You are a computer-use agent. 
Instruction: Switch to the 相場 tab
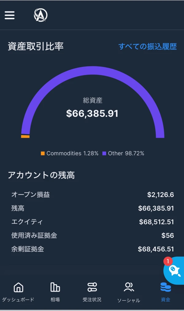click(x=55, y=300)
